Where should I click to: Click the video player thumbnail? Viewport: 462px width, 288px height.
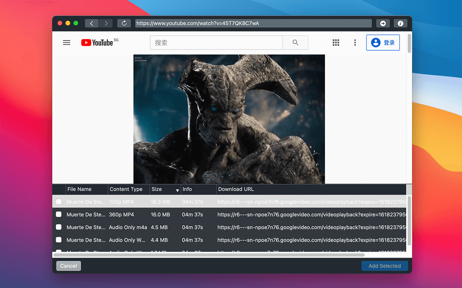click(x=229, y=119)
